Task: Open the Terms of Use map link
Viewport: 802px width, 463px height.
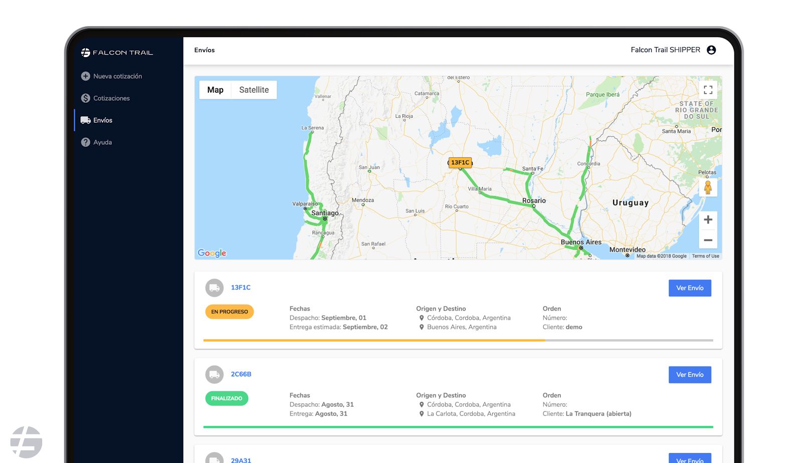Action: (x=705, y=256)
